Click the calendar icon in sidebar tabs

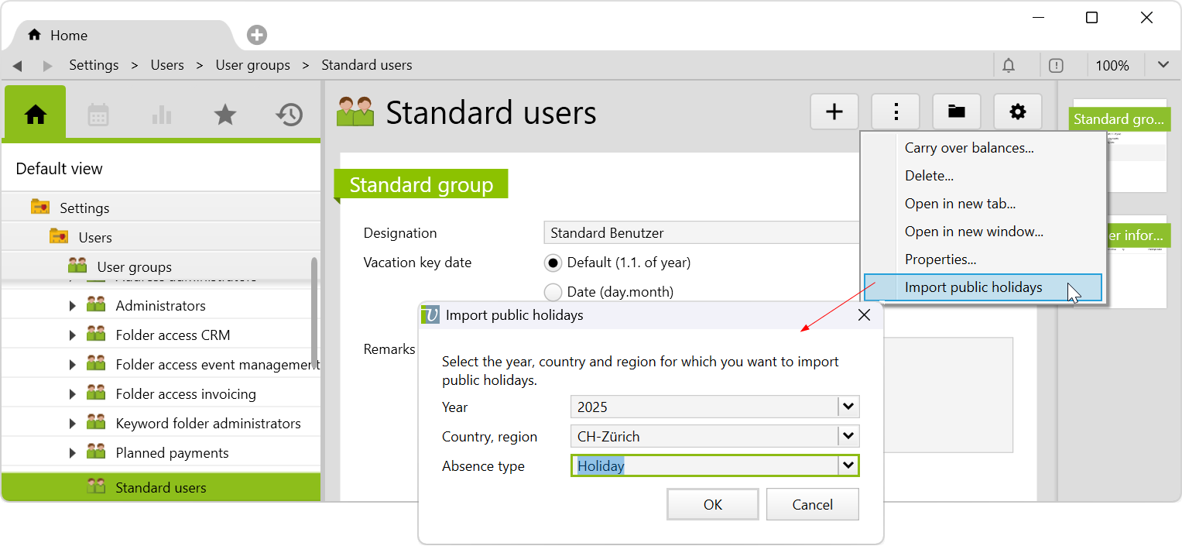point(98,115)
